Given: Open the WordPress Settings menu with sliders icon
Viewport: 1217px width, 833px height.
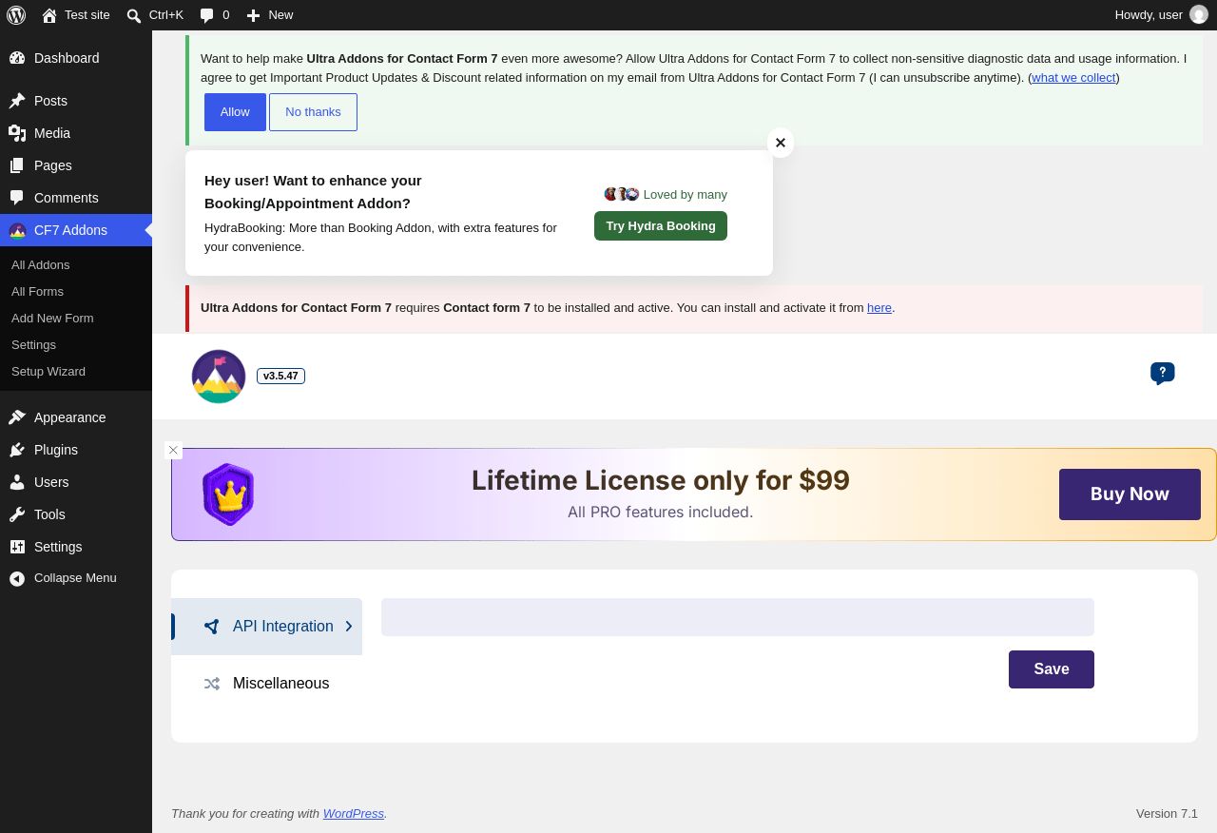Looking at the screenshot, I should pos(76,547).
